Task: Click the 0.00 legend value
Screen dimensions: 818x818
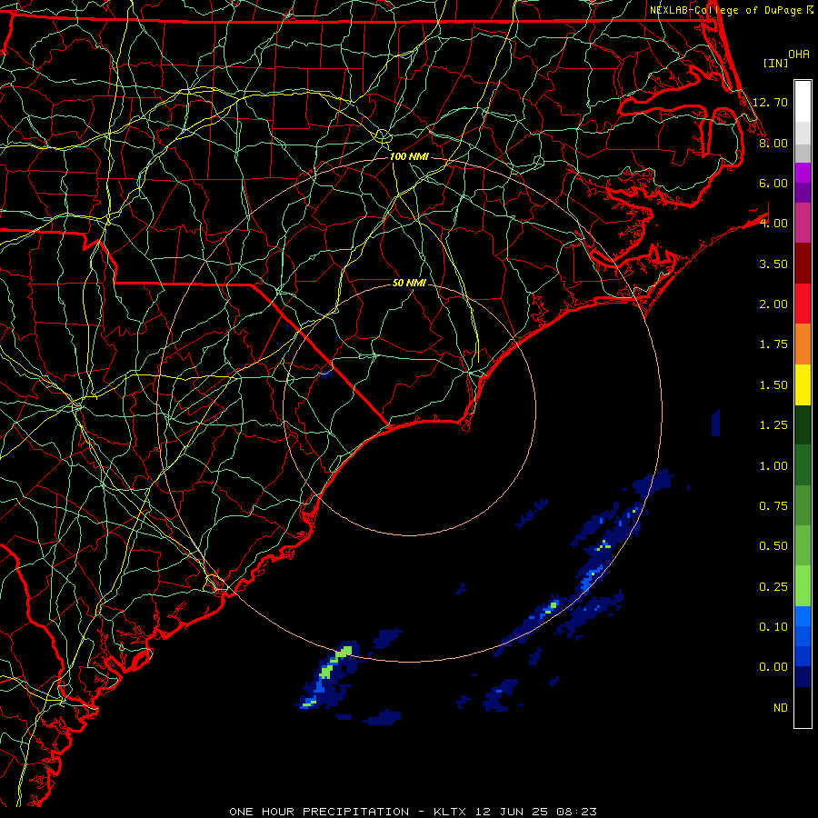Action: click(773, 667)
